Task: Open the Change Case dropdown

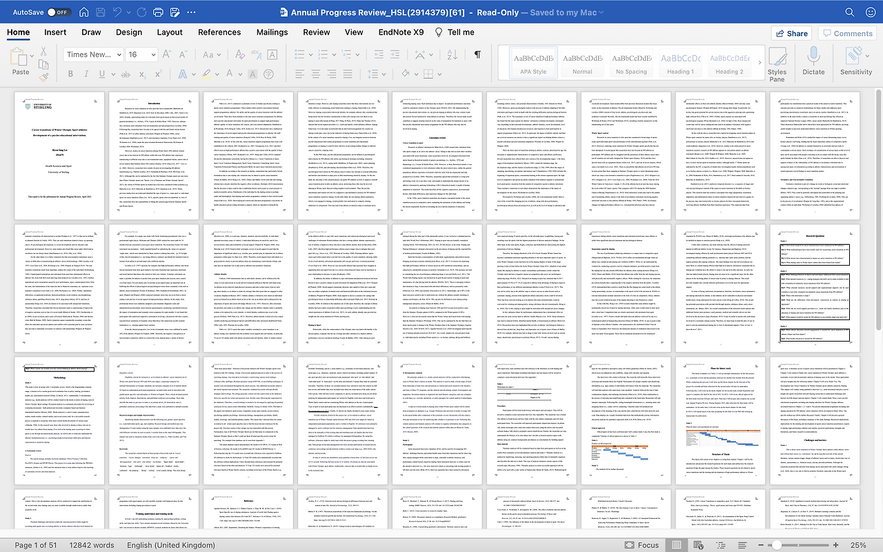Action: pos(213,55)
